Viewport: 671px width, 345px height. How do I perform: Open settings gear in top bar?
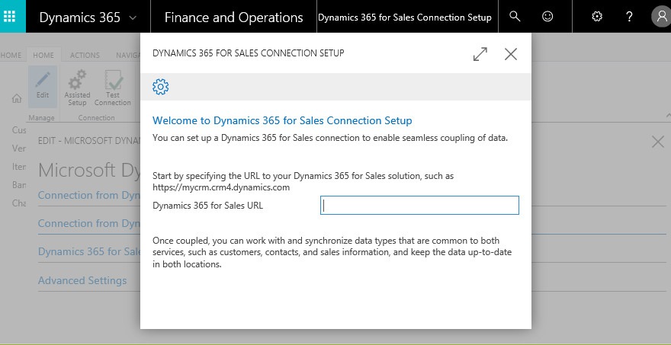[x=597, y=17]
